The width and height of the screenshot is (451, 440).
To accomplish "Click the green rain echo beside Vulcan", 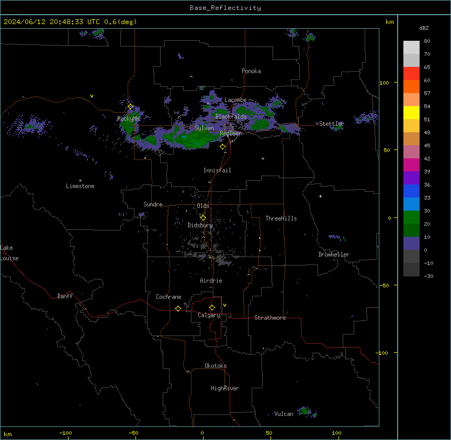I will click(305, 412).
